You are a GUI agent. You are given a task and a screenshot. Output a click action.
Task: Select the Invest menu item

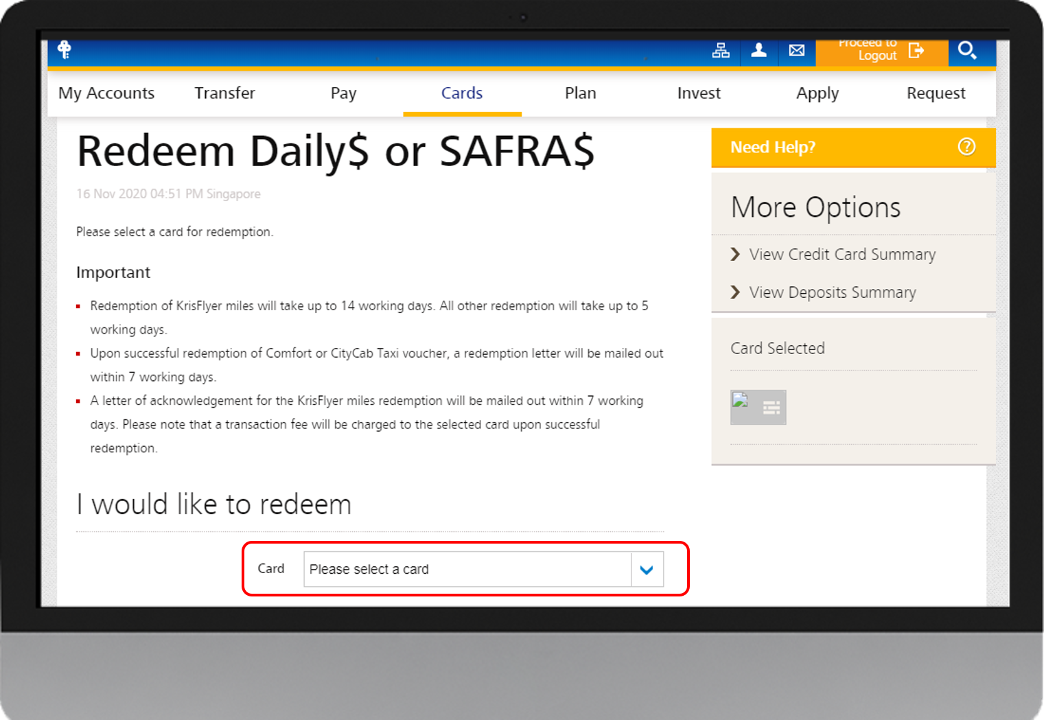click(699, 93)
